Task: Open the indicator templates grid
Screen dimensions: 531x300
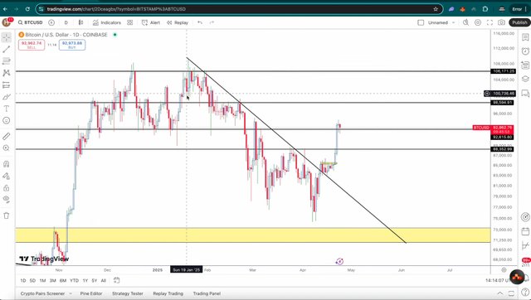Action: 130,22
